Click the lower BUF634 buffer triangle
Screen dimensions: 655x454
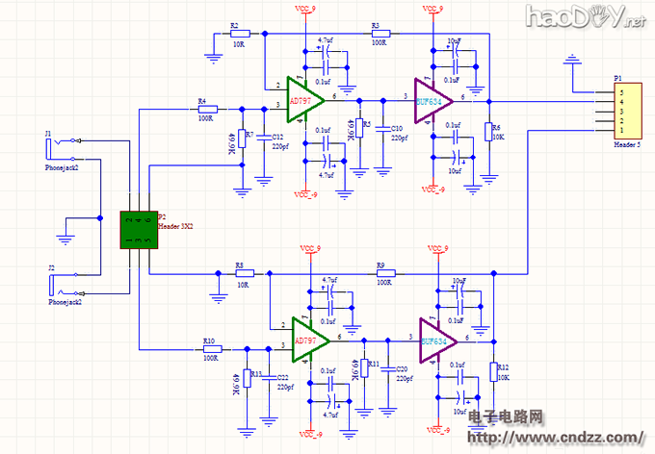point(436,340)
